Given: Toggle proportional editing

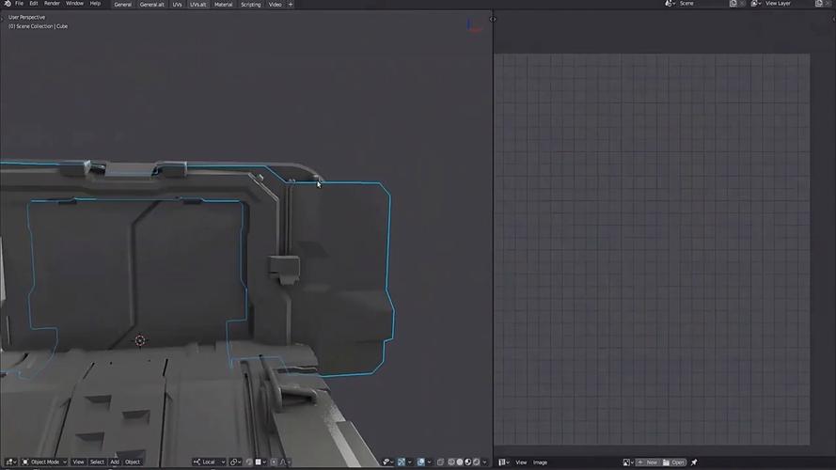Looking at the screenshot, I should (274, 462).
